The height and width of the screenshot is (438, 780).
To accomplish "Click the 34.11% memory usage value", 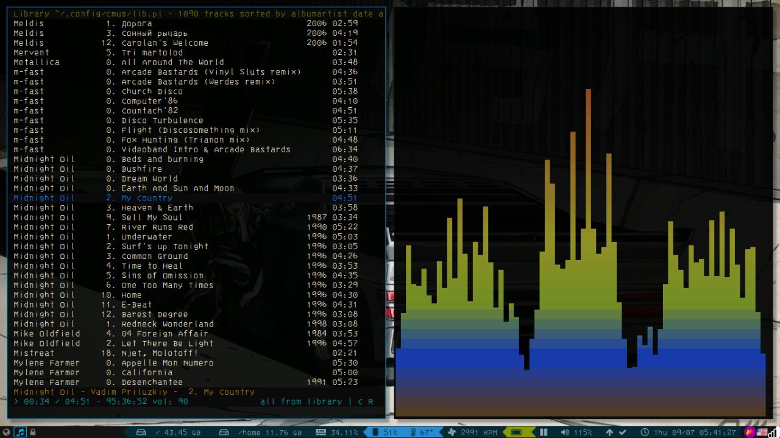I will coord(344,433).
